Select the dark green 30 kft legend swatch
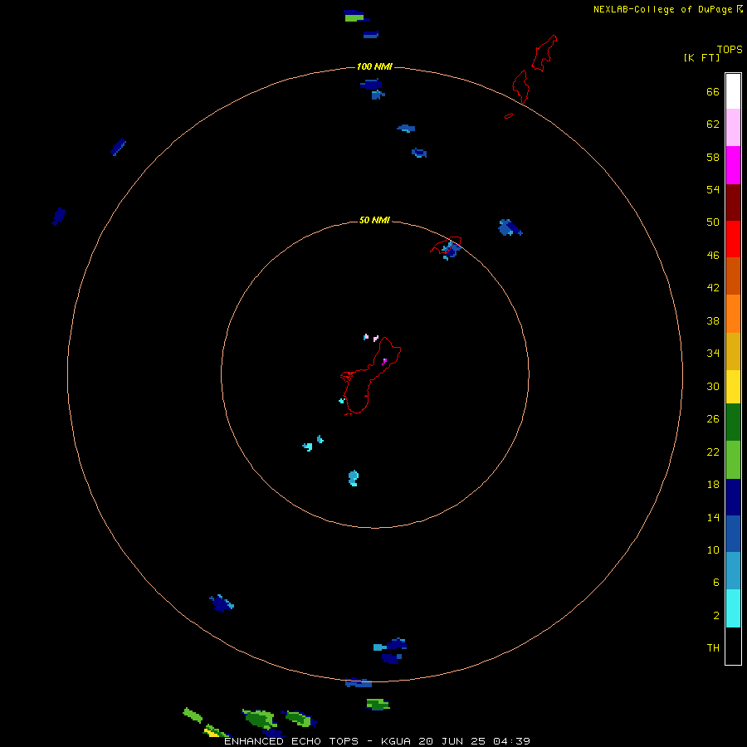The height and width of the screenshot is (747, 747). pyautogui.click(x=733, y=422)
